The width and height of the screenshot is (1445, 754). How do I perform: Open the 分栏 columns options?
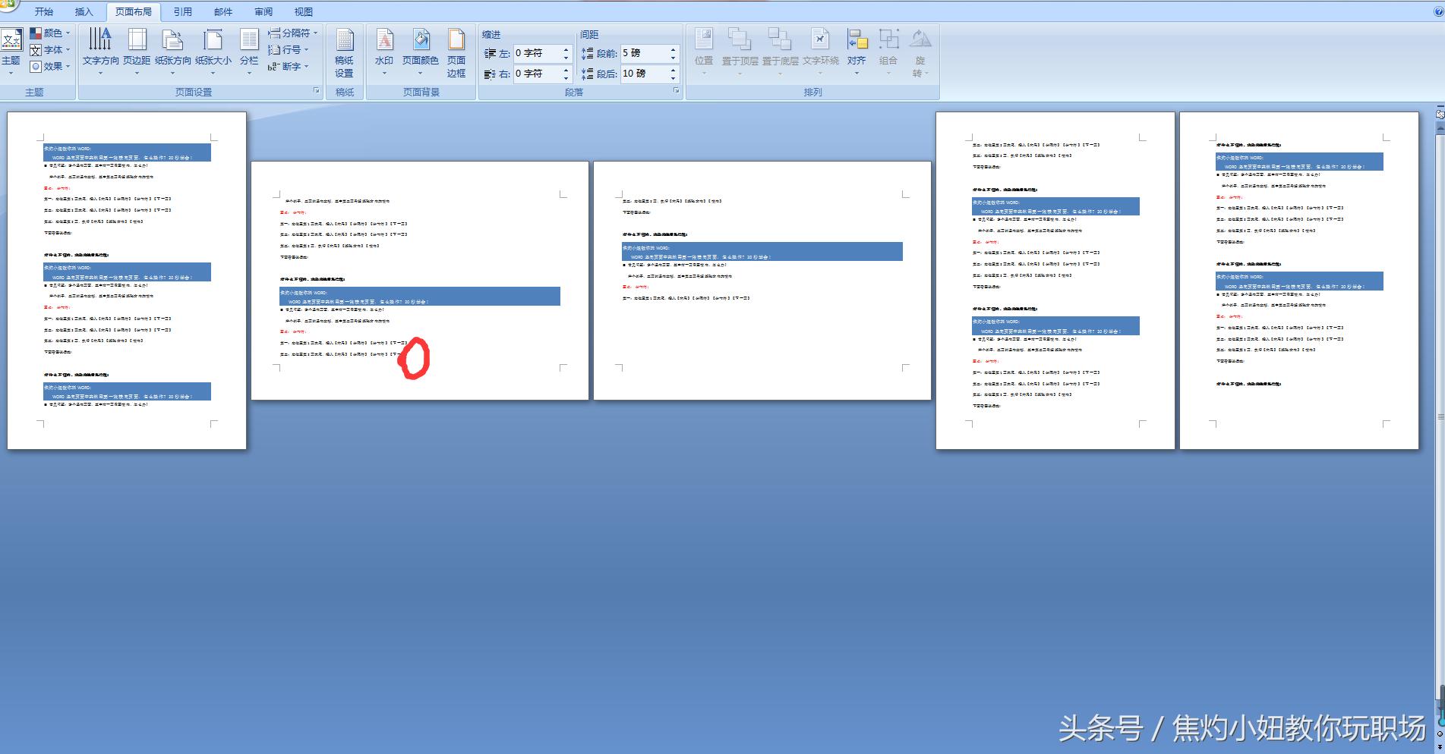click(249, 51)
